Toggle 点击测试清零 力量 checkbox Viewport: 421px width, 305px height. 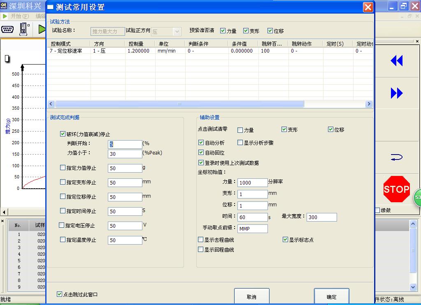240,130
